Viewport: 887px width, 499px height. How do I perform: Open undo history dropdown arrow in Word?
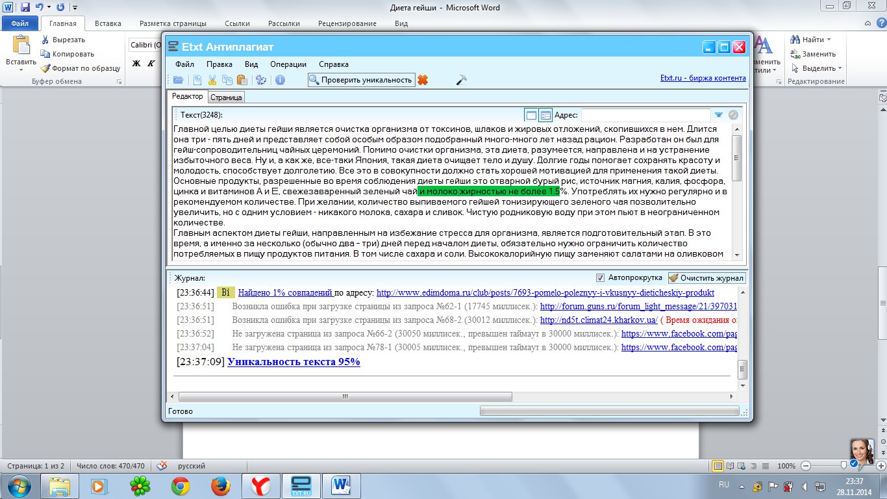click(x=49, y=7)
